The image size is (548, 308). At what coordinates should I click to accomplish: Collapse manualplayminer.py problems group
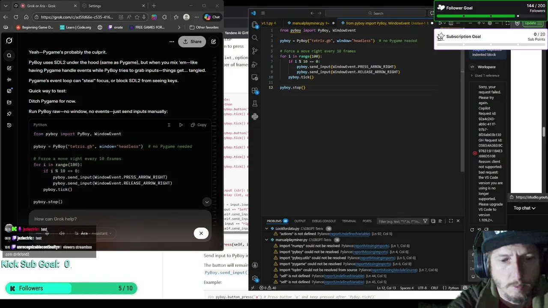click(267, 240)
